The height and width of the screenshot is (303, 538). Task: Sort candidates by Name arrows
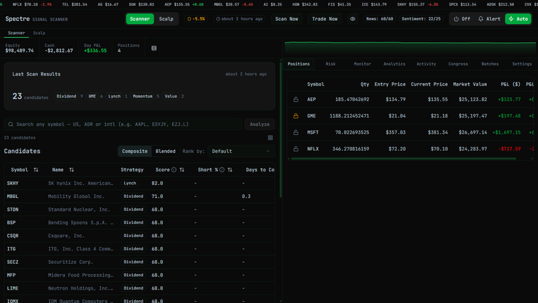[x=71, y=170]
